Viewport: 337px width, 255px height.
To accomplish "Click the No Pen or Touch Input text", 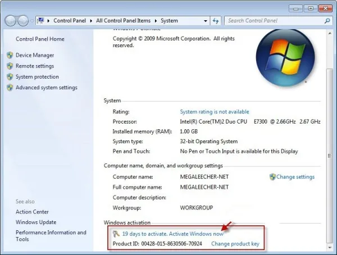I will [239, 151].
